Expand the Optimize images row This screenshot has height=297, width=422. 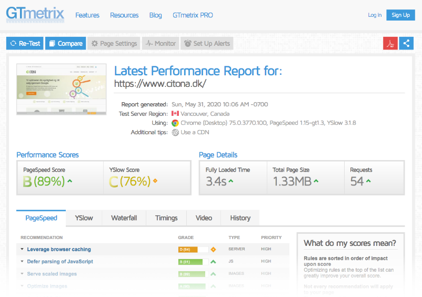coord(22,286)
